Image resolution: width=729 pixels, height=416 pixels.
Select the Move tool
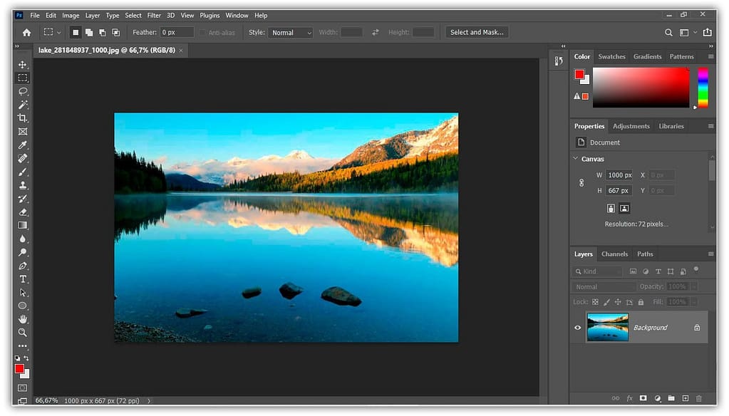[x=22, y=64]
